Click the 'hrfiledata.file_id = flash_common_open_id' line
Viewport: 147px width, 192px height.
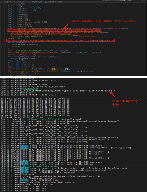pyautogui.click(x=61, y=40)
